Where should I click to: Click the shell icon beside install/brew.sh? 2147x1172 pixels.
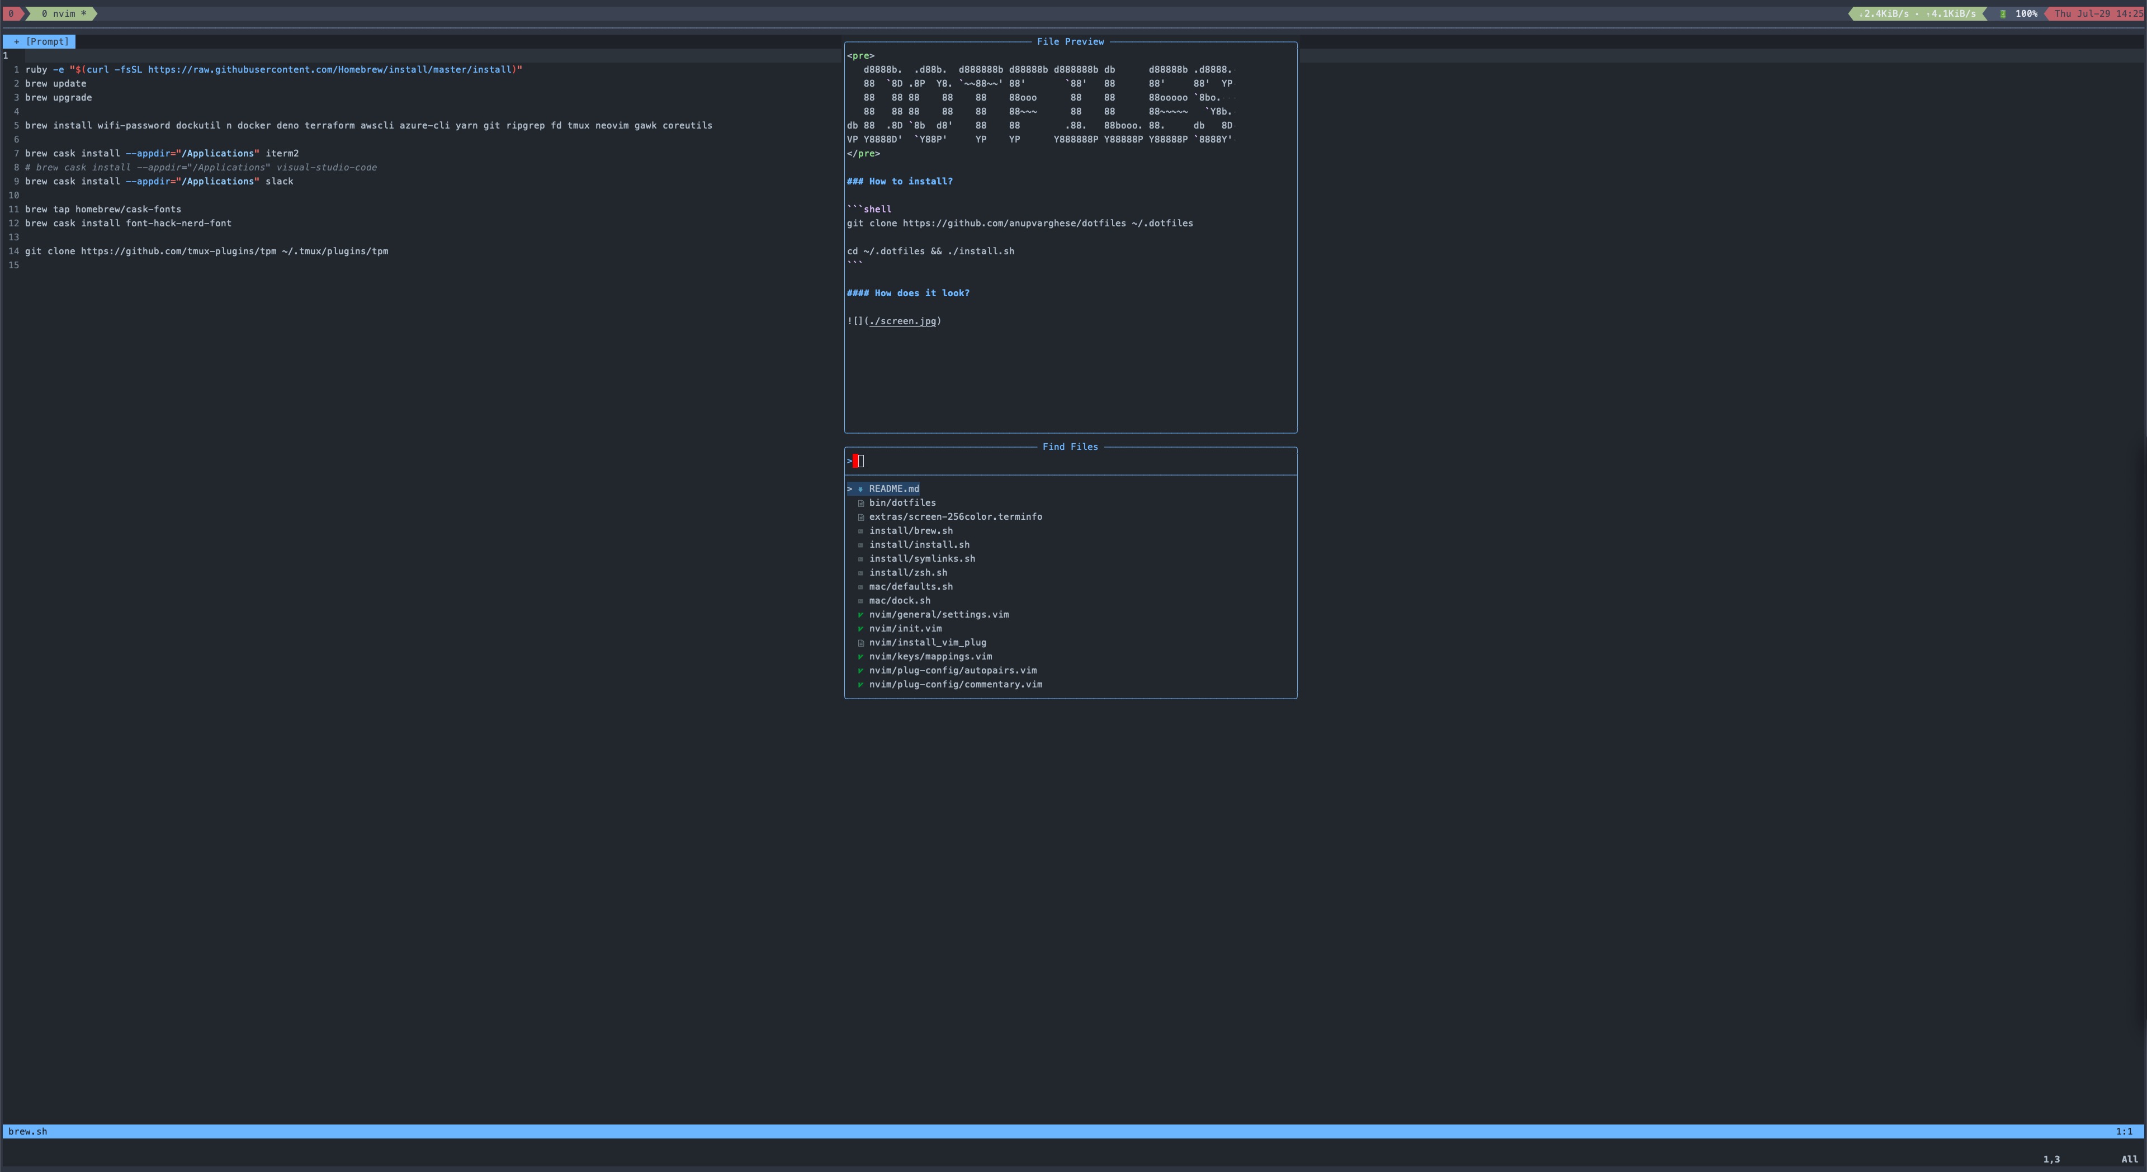click(x=860, y=532)
